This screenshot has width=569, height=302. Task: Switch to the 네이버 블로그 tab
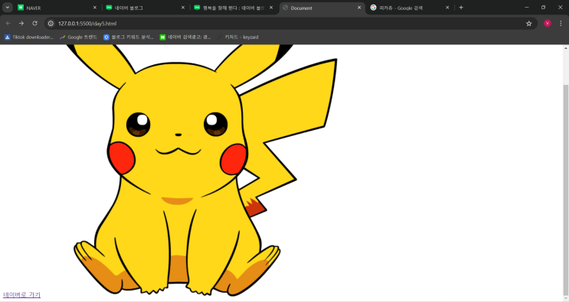pos(146,8)
